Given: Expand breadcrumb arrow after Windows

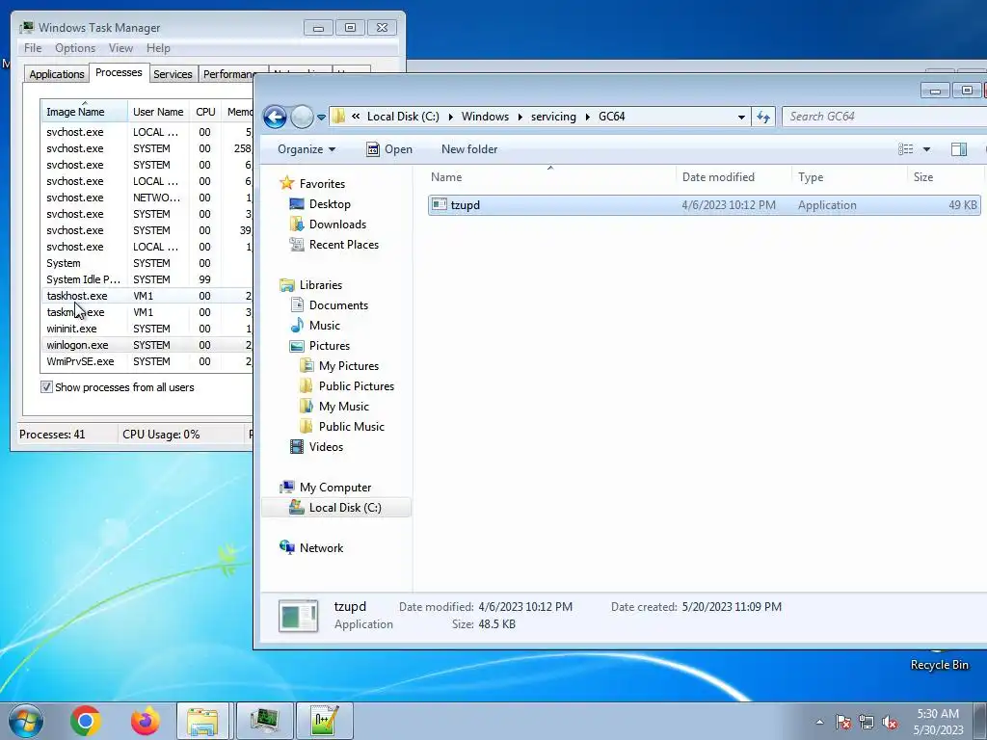Looking at the screenshot, I should [520, 117].
